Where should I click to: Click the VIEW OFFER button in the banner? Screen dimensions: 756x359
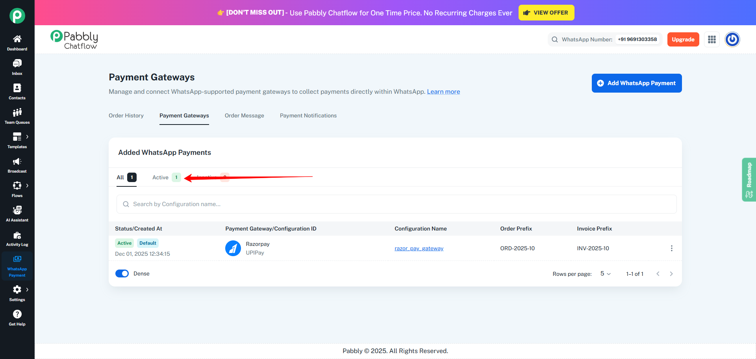pyautogui.click(x=547, y=13)
